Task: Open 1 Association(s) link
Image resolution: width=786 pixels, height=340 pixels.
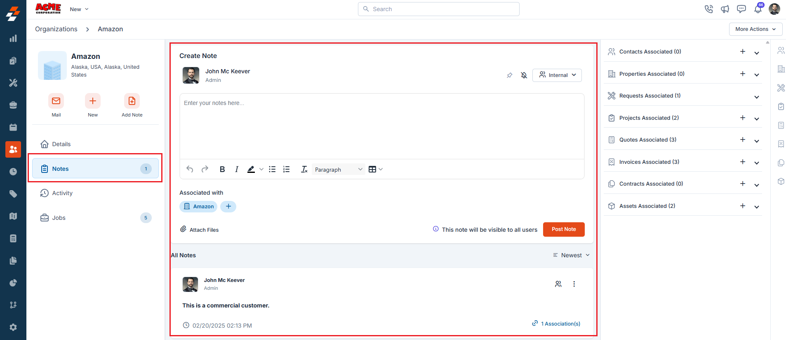Action: click(556, 324)
